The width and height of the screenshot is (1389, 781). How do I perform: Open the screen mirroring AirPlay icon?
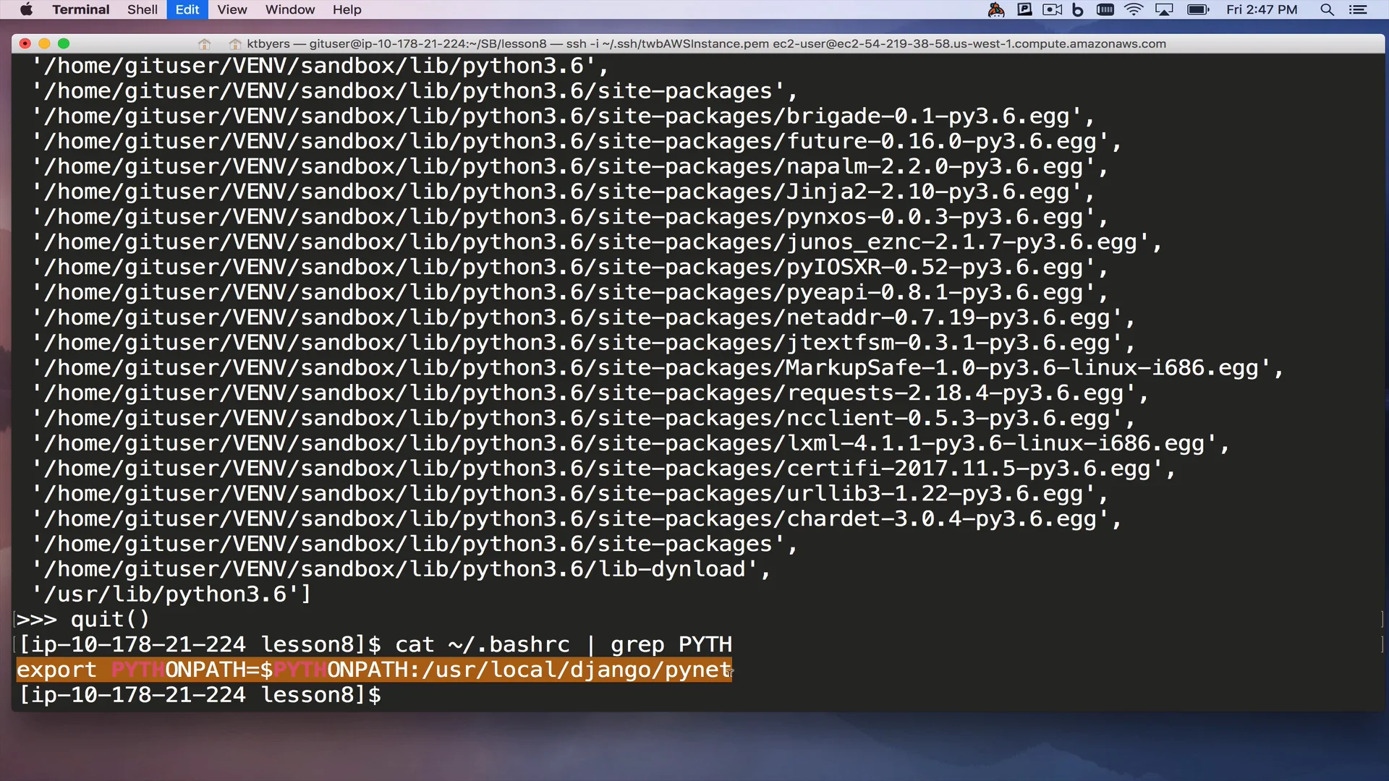coord(1163,9)
